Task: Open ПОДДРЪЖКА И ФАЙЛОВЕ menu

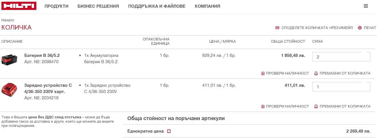Action: (157, 6)
